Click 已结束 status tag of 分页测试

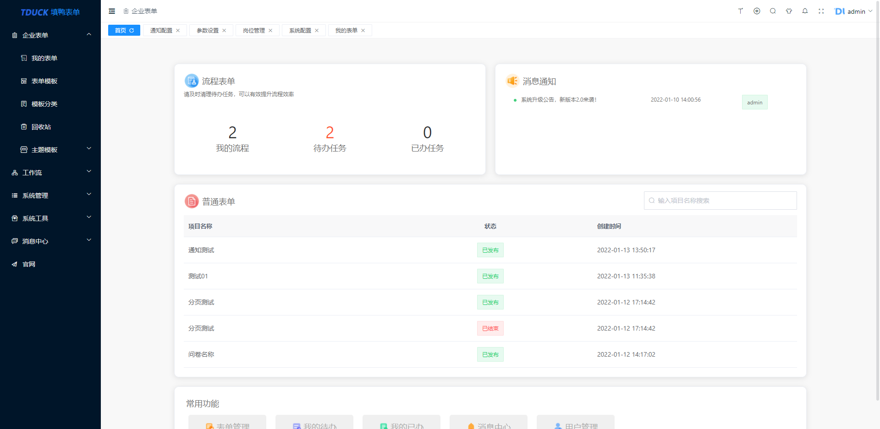[x=490, y=328]
